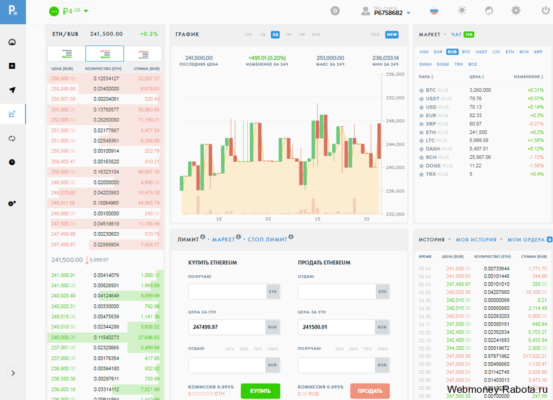
Task: Select the chart trading icon in the sidebar
Action: (12, 114)
